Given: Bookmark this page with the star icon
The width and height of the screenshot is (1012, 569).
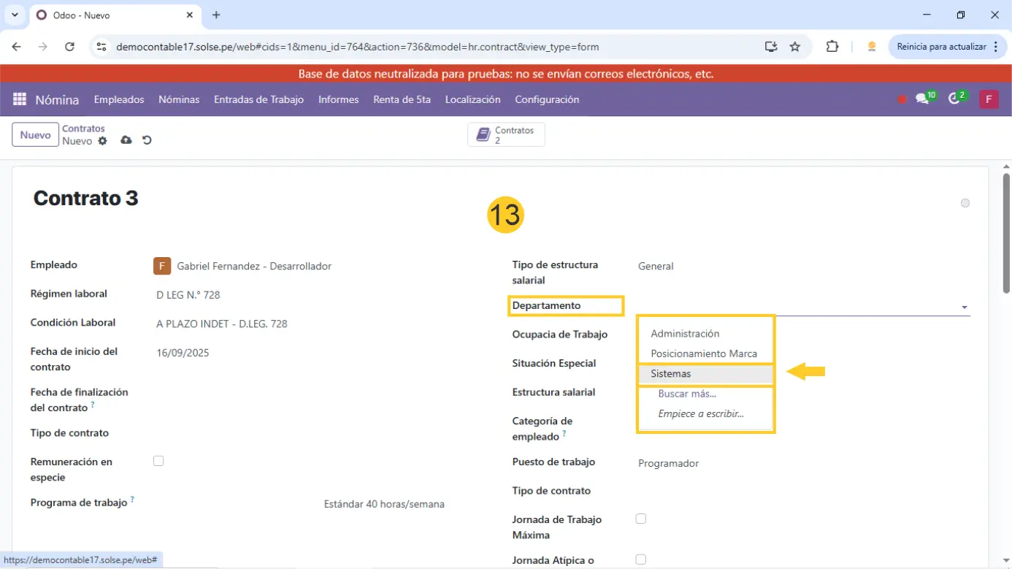Looking at the screenshot, I should click(x=795, y=47).
